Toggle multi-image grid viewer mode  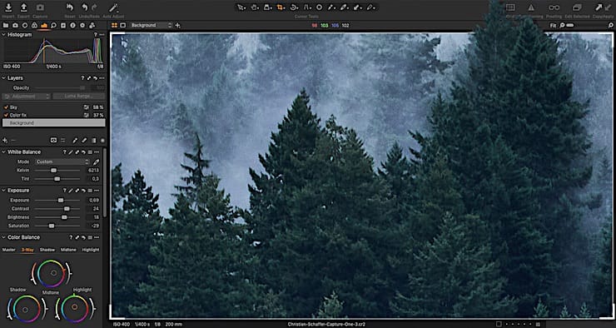pos(114,25)
